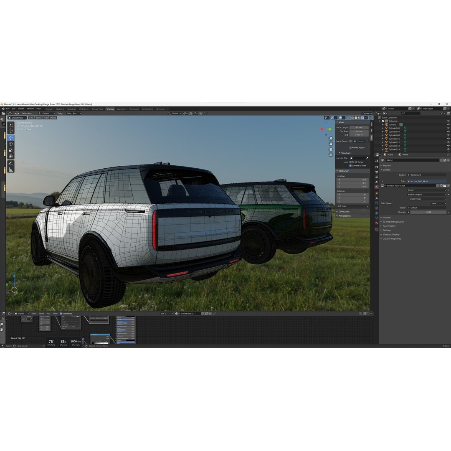Open Object properties tab (orange square)
The image size is (451, 451).
[x=377, y=193]
